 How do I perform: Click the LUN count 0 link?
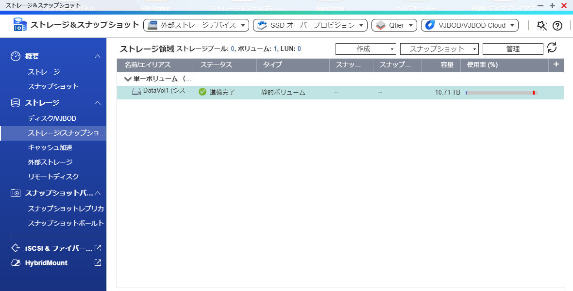[x=299, y=48]
